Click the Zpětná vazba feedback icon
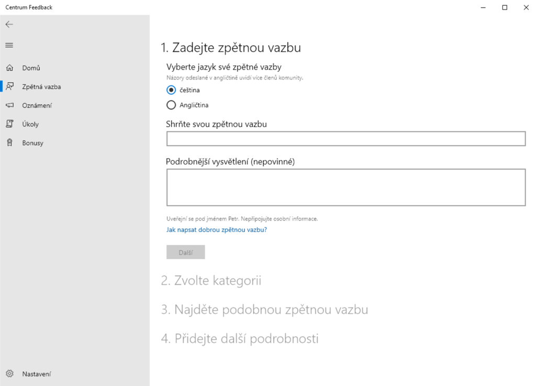Image resolution: width=536 pixels, height=386 pixels. click(9, 87)
